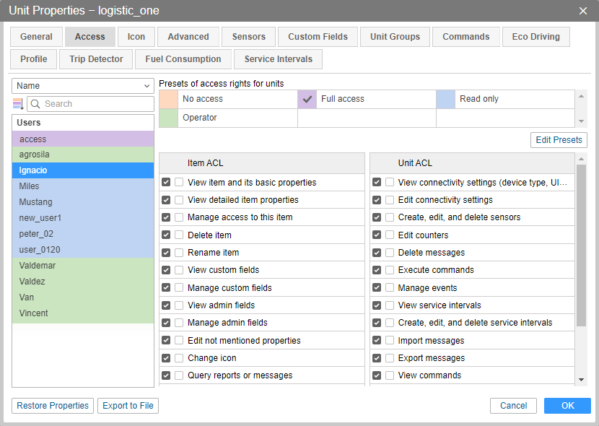Click the Read only preset swatch

click(x=446, y=99)
